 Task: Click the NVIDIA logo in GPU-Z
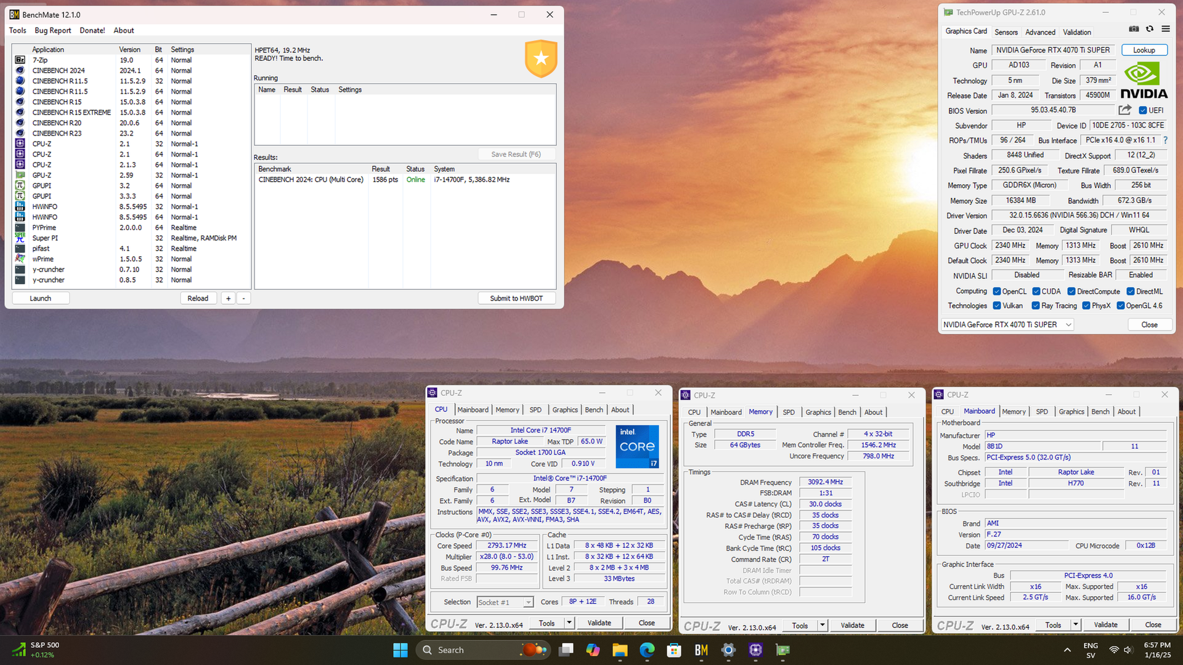[x=1144, y=80]
